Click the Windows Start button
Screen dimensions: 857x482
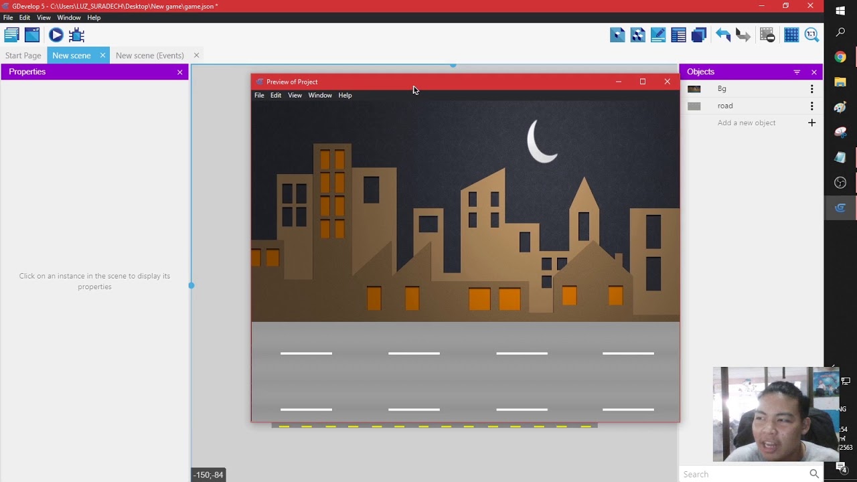point(840,11)
